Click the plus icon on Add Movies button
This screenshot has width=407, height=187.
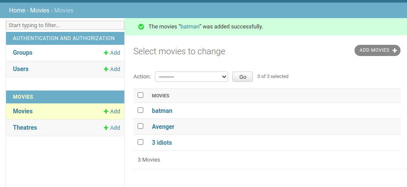395,50
